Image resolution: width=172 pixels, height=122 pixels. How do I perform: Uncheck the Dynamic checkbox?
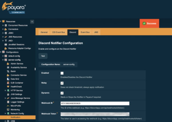point(62,93)
